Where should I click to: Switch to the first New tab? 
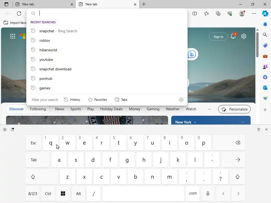(44, 4)
